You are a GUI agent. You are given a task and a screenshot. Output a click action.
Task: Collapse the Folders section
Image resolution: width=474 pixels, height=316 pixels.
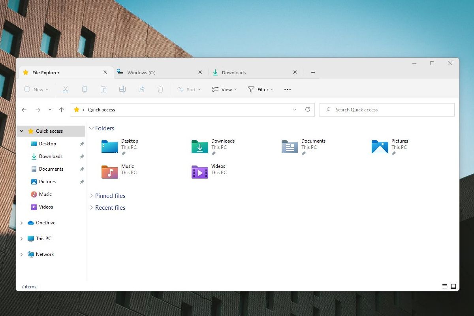92,128
